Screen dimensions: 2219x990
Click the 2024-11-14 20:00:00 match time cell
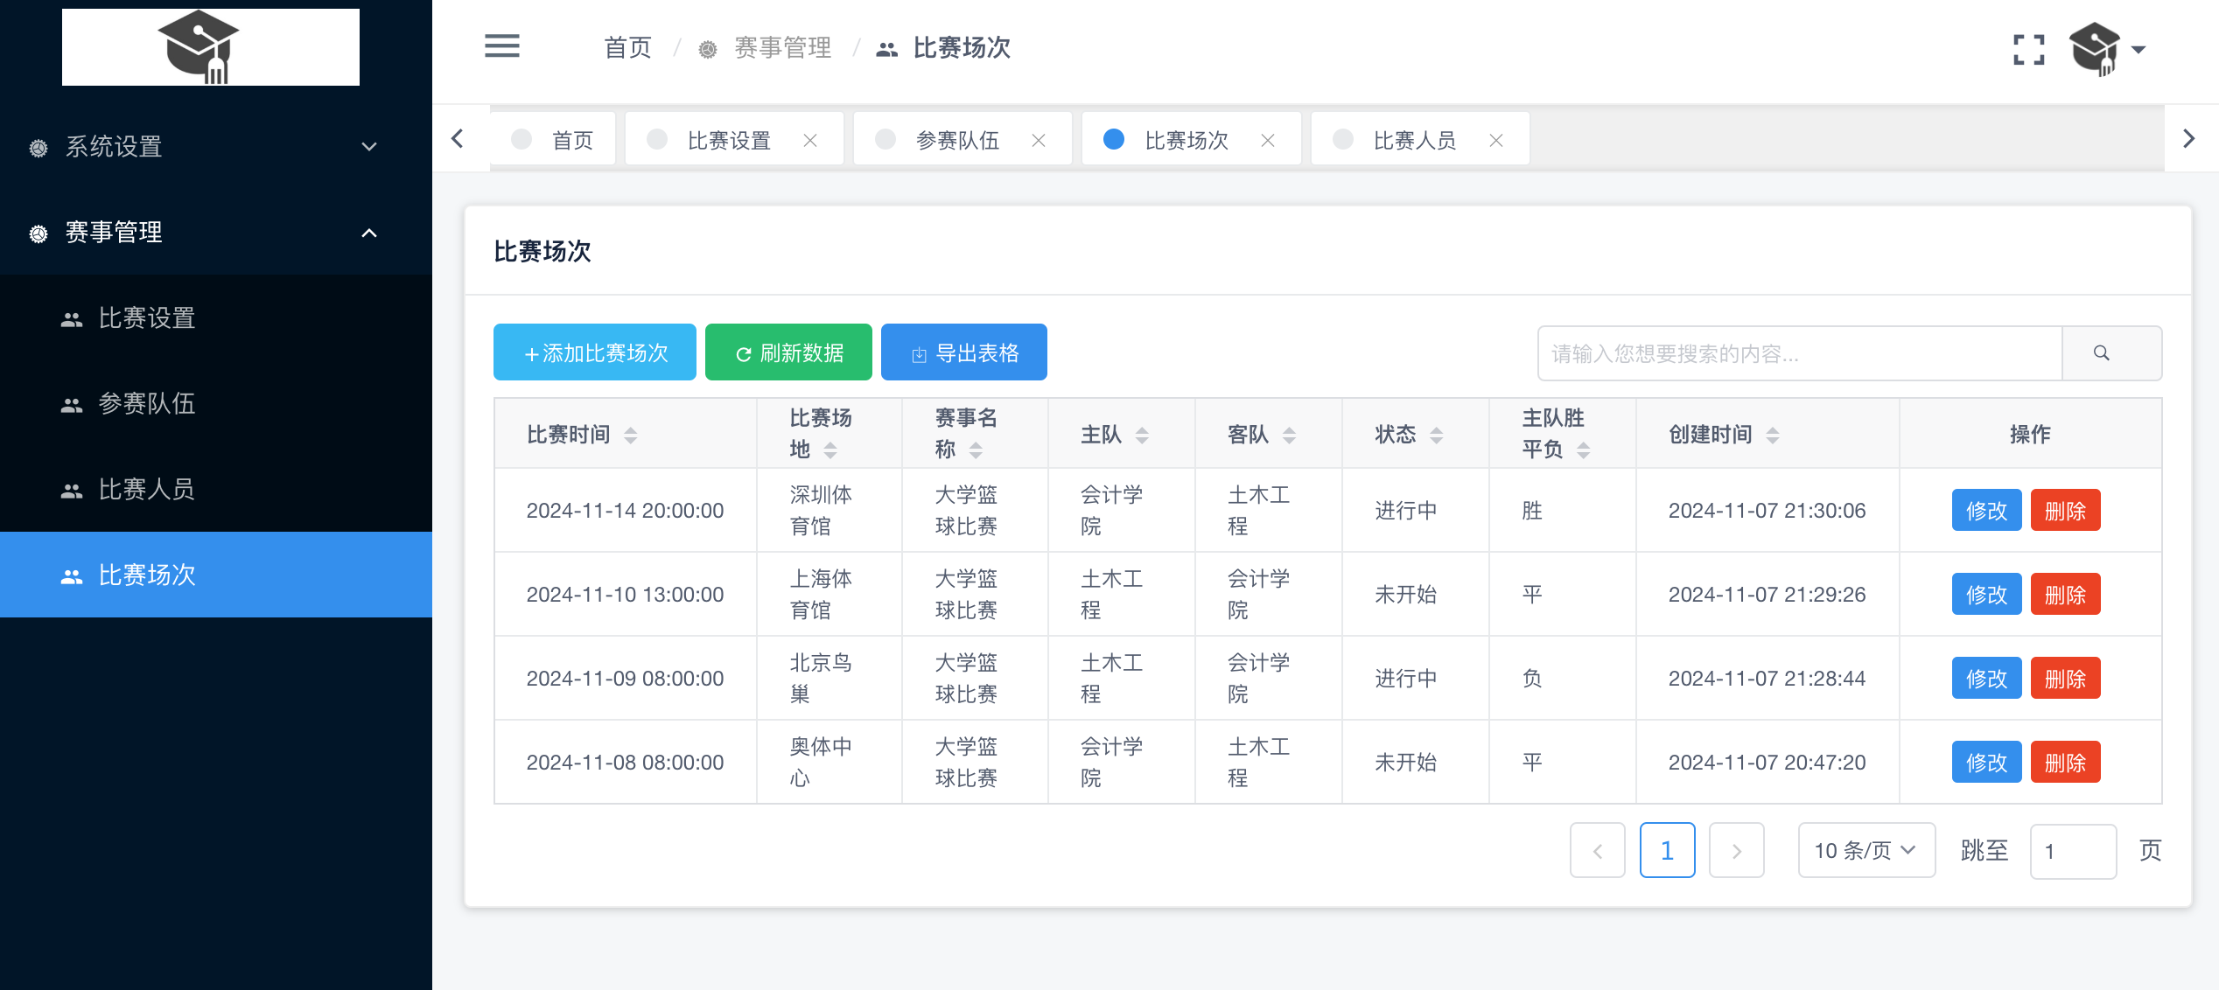(625, 510)
